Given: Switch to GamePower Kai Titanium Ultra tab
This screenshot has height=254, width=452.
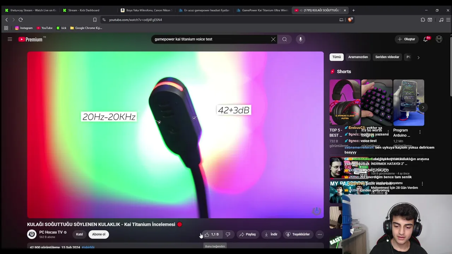Looking at the screenshot, I should pos(262,10).
